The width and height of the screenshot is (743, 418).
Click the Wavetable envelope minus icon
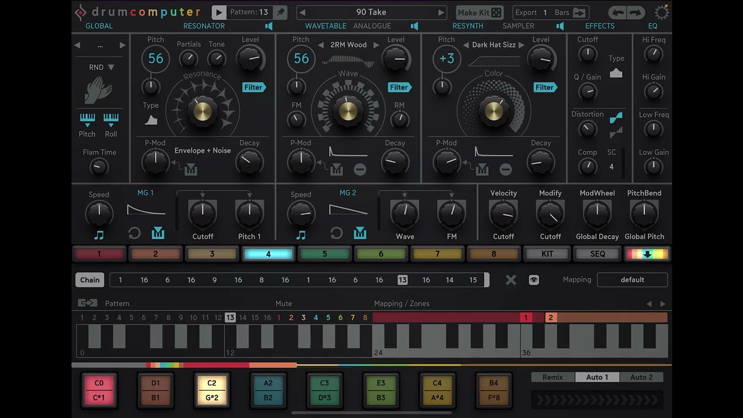pyautogui.click(x=360, y=170)
